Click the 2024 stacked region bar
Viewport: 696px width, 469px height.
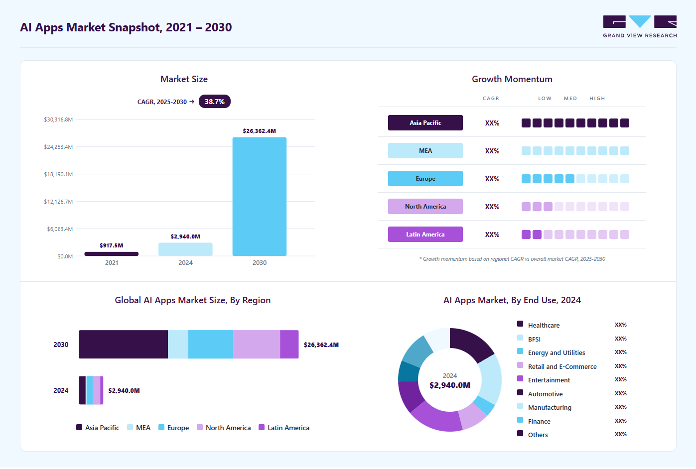91,390
